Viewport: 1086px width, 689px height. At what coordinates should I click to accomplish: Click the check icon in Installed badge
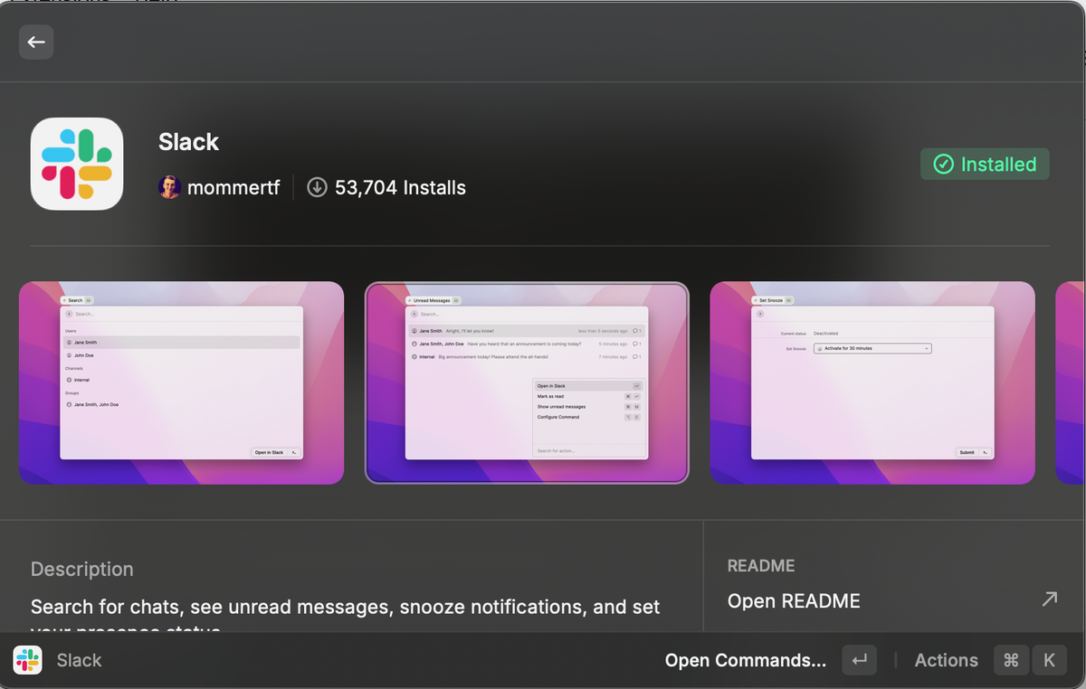pos(943,164)
